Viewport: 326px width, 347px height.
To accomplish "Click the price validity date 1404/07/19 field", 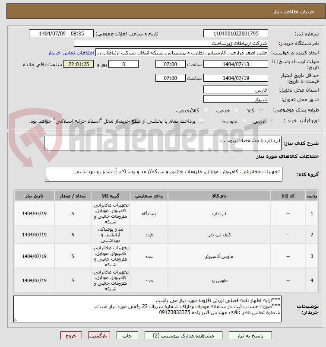I will (x=236, y=78).
